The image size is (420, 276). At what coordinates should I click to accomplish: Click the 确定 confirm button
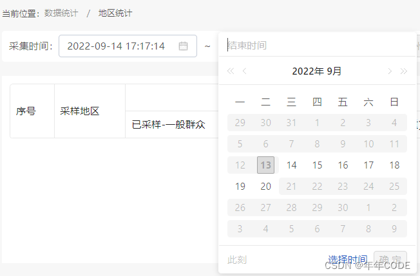390,260
